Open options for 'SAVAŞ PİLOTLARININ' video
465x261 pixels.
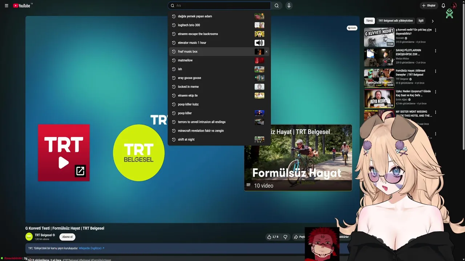[436, 51]
